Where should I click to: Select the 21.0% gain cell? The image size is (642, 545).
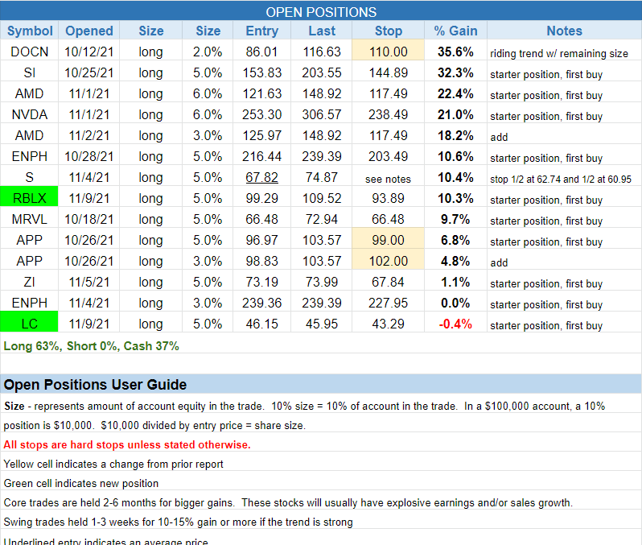click(x=455, y=114)
